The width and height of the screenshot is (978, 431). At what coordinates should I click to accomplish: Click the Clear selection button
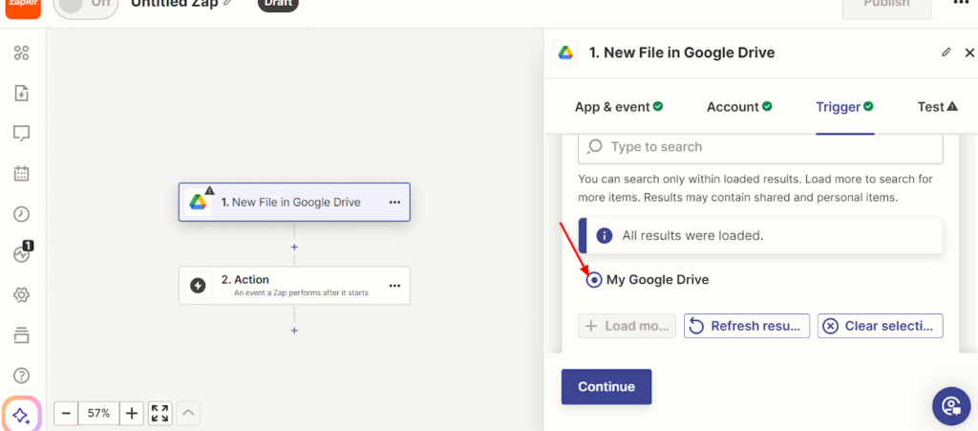click(x=880, y=326)
